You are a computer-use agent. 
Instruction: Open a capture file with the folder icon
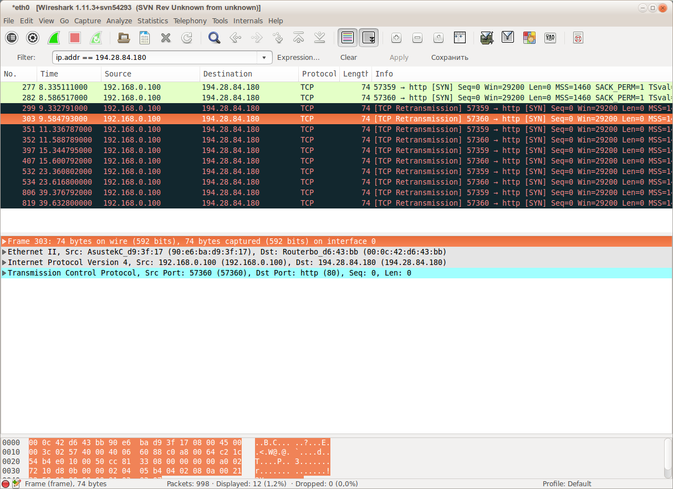tap(124, 38)
